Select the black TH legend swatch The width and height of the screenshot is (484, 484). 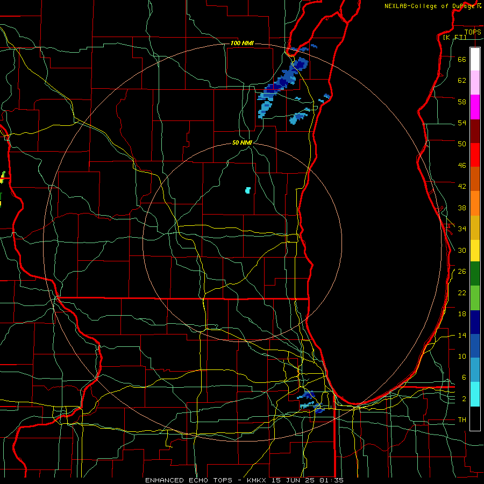(475, 418)
